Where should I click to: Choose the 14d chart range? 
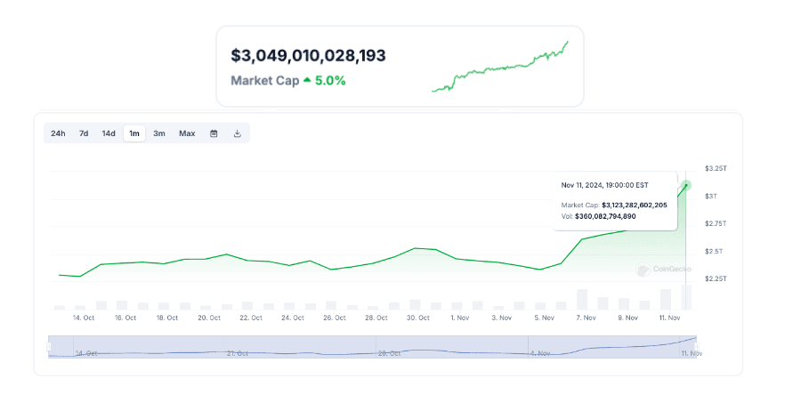point(109,133)
